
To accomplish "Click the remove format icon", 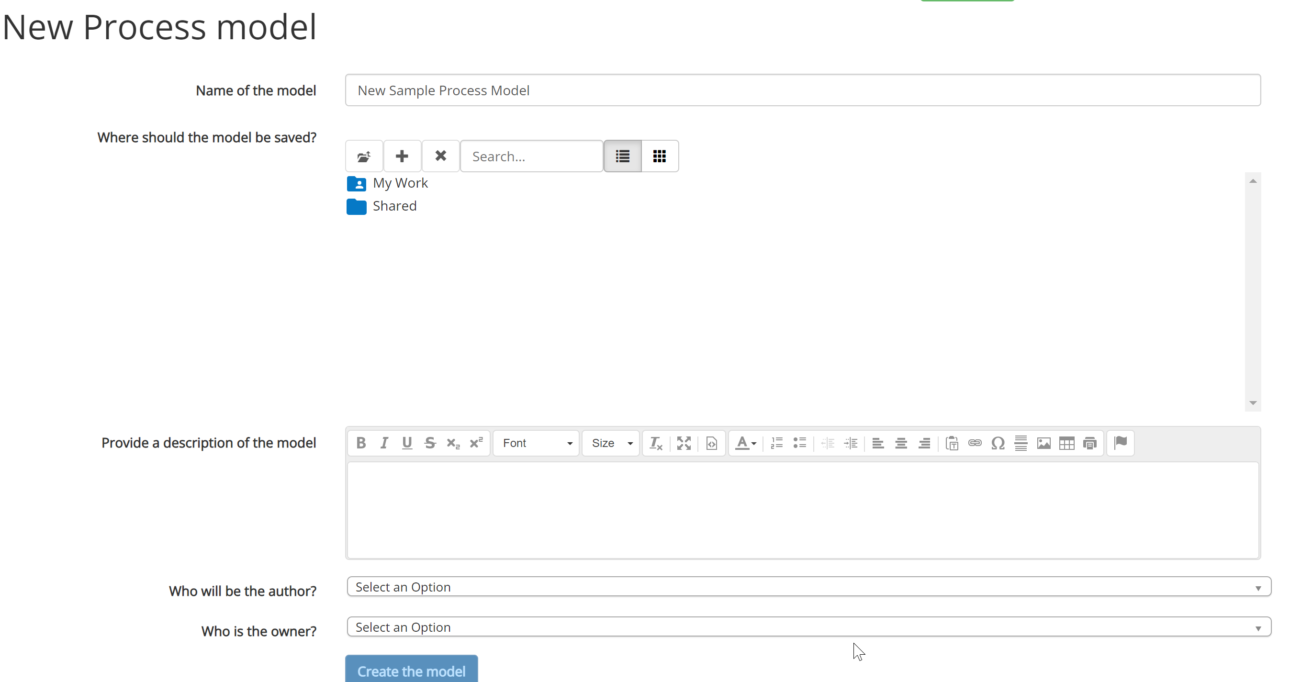I will [x=655, y=443].
